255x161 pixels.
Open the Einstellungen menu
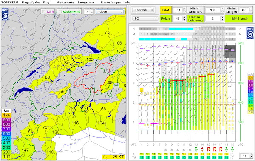(111, 3)
